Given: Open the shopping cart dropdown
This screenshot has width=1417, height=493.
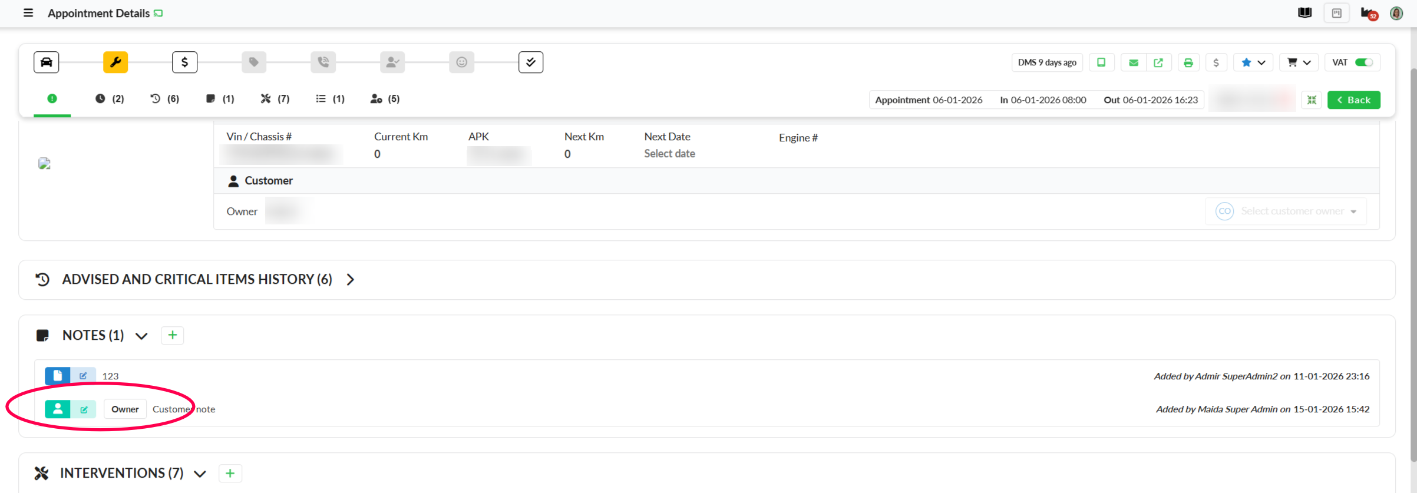Looking at the screenshot, I should coord(1298,62).
